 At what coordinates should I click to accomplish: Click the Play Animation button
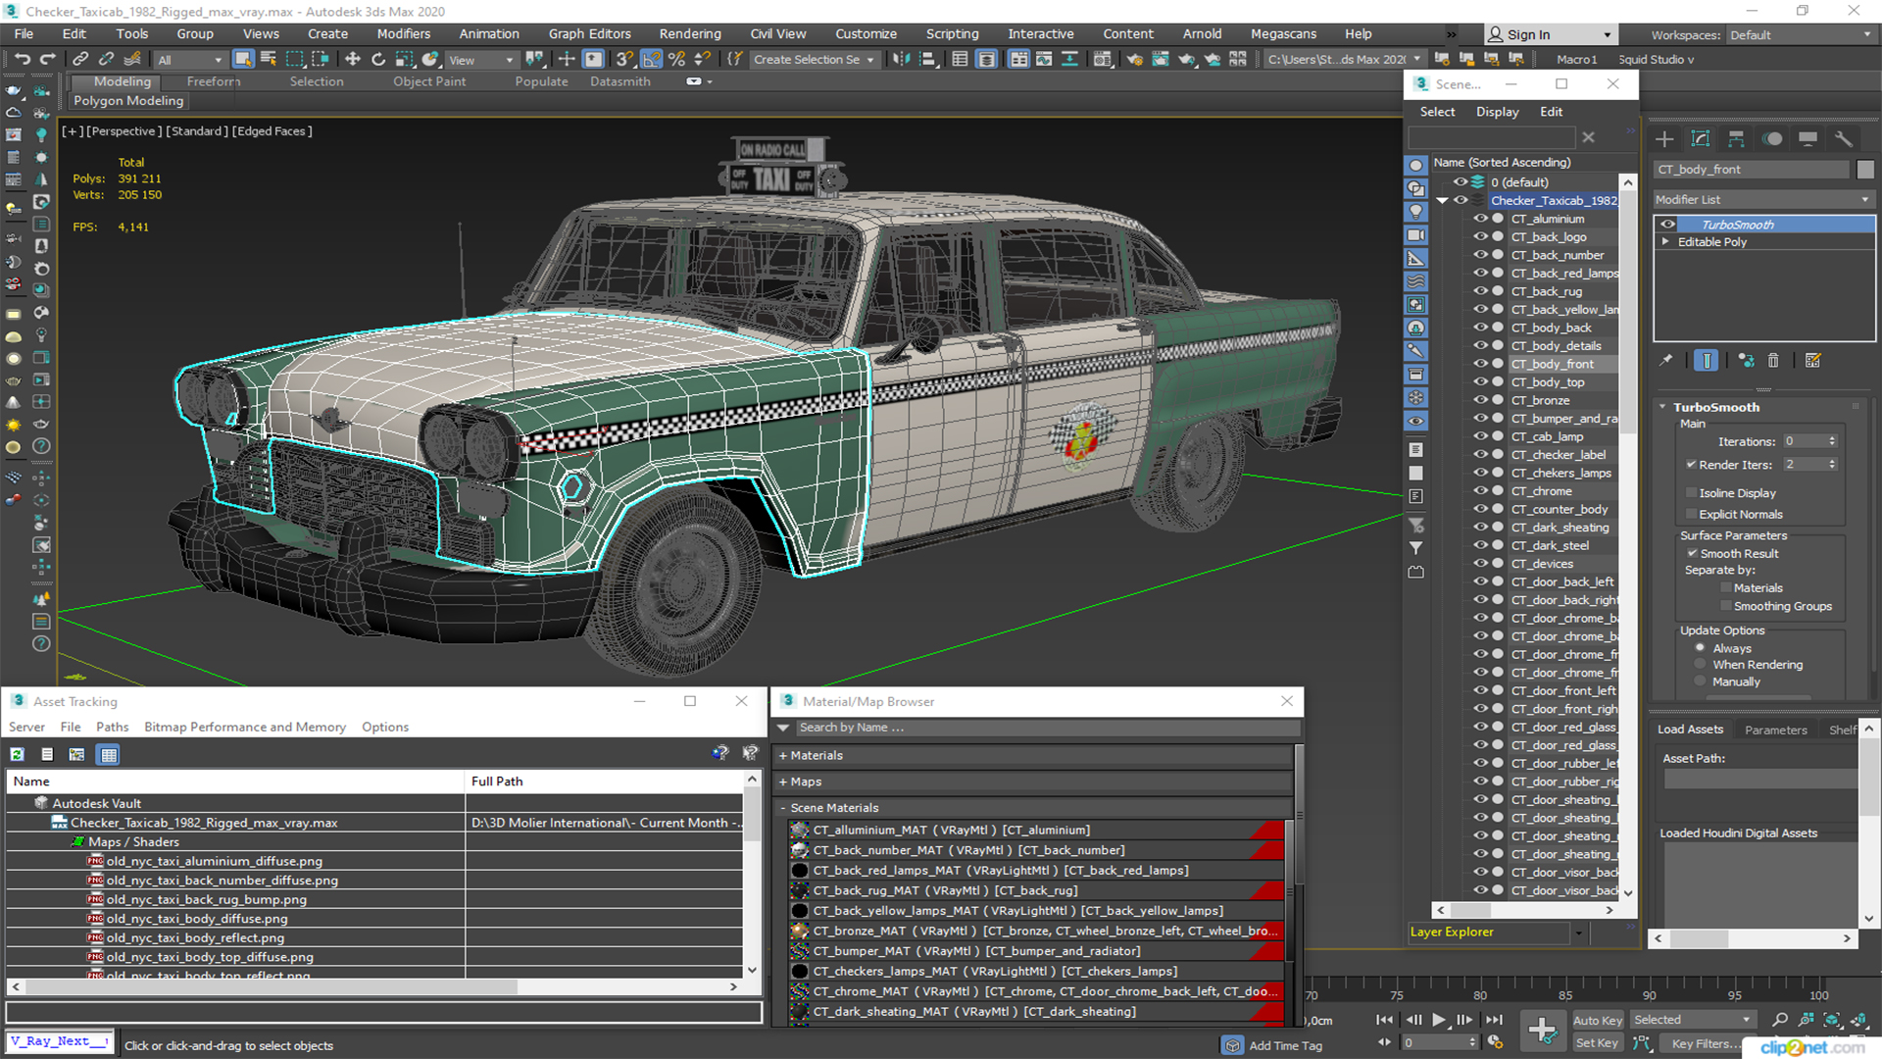[x=1439, y=1020]
